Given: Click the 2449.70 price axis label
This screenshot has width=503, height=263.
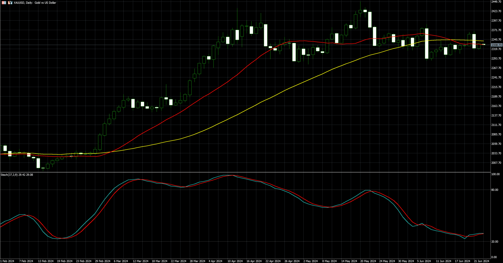Looking at the screenshot, I should tap(496, 2).
